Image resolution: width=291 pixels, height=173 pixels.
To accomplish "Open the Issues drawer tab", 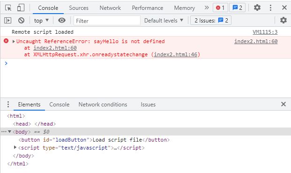I will (x=148, y=105).
